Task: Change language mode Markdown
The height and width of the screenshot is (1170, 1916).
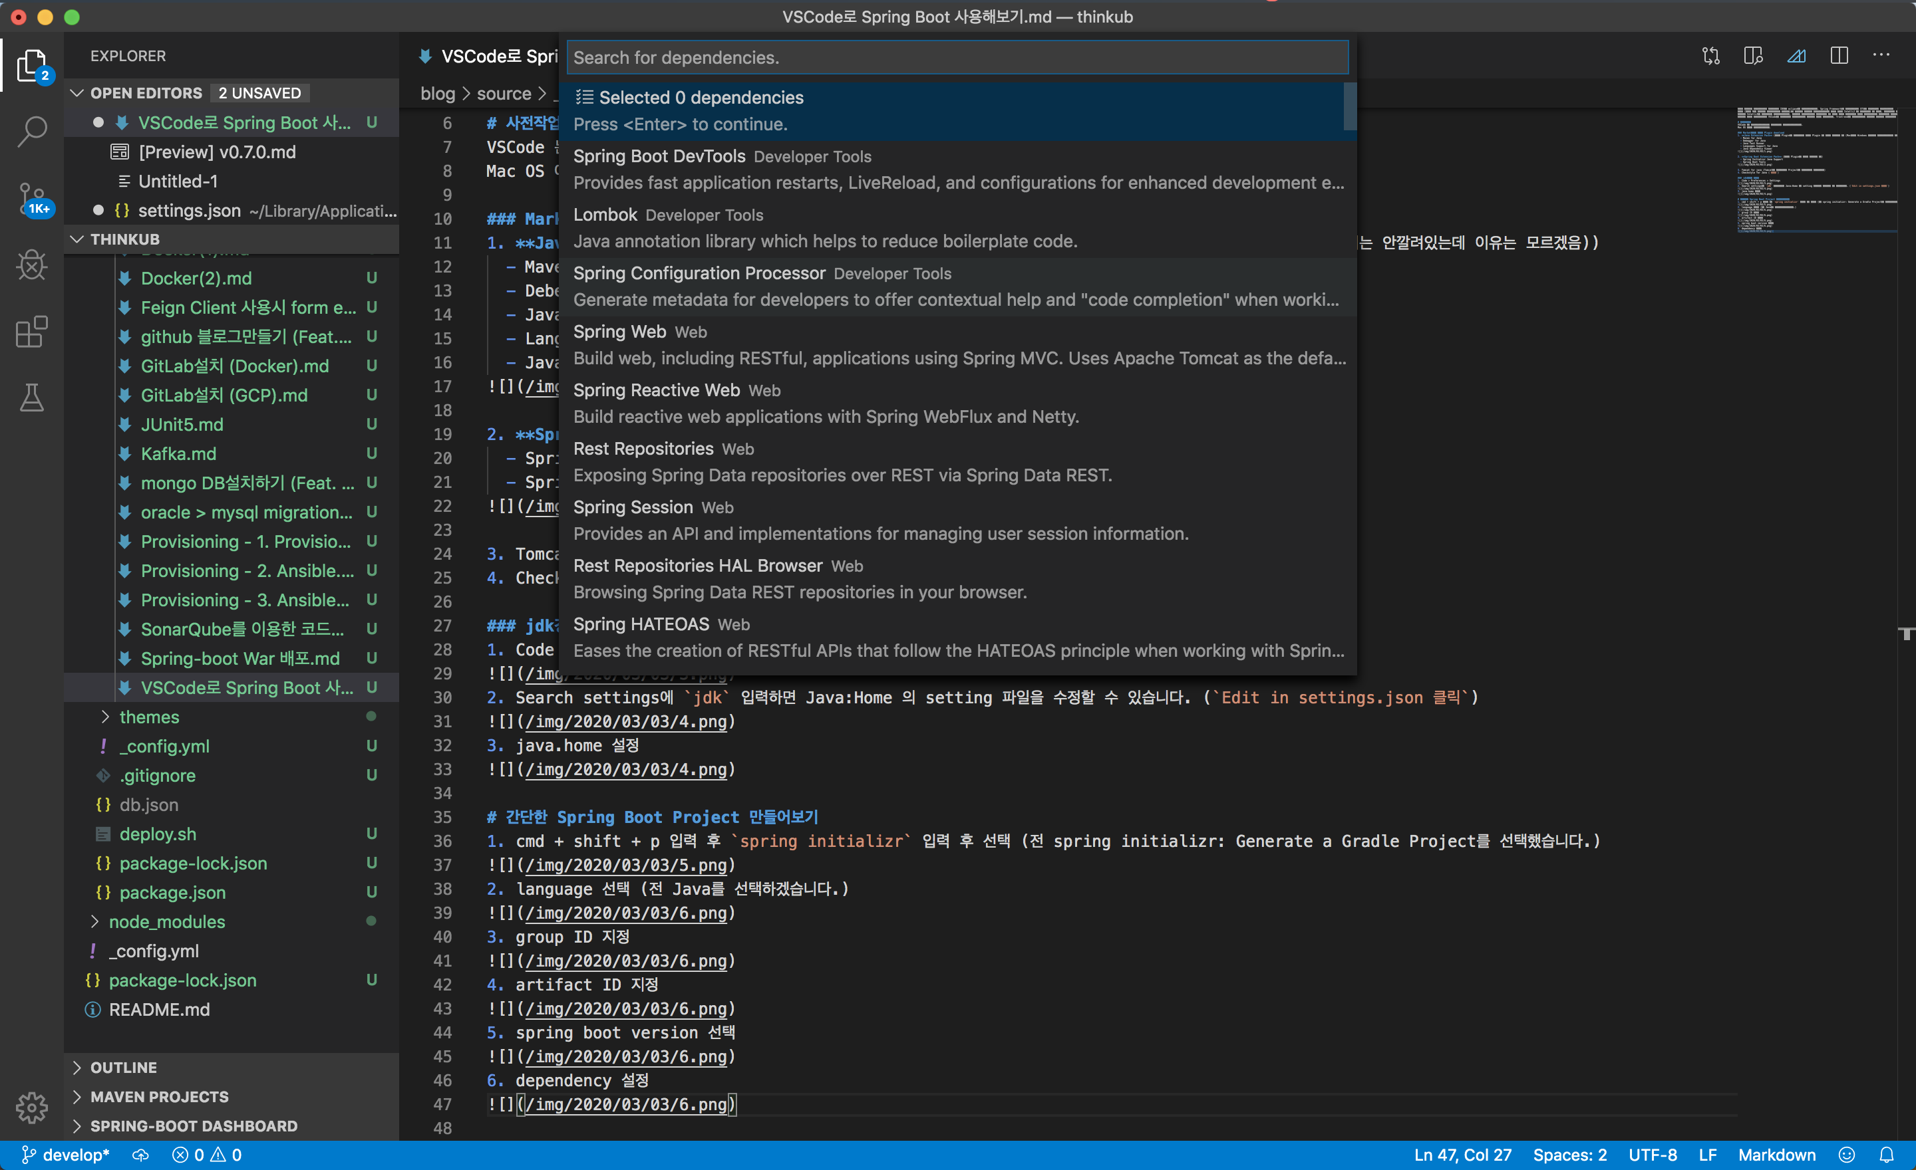Action: pyautogui.click(x=1777, y=1155)
